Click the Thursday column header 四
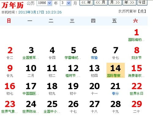This screenshot has width=153, height=116. [93, 21]
